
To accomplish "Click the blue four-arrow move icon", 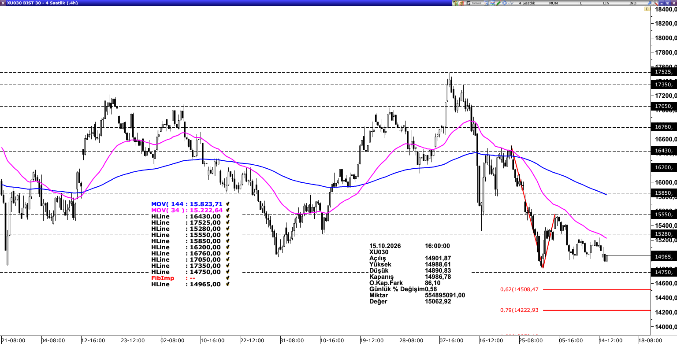I will point(505,3).
